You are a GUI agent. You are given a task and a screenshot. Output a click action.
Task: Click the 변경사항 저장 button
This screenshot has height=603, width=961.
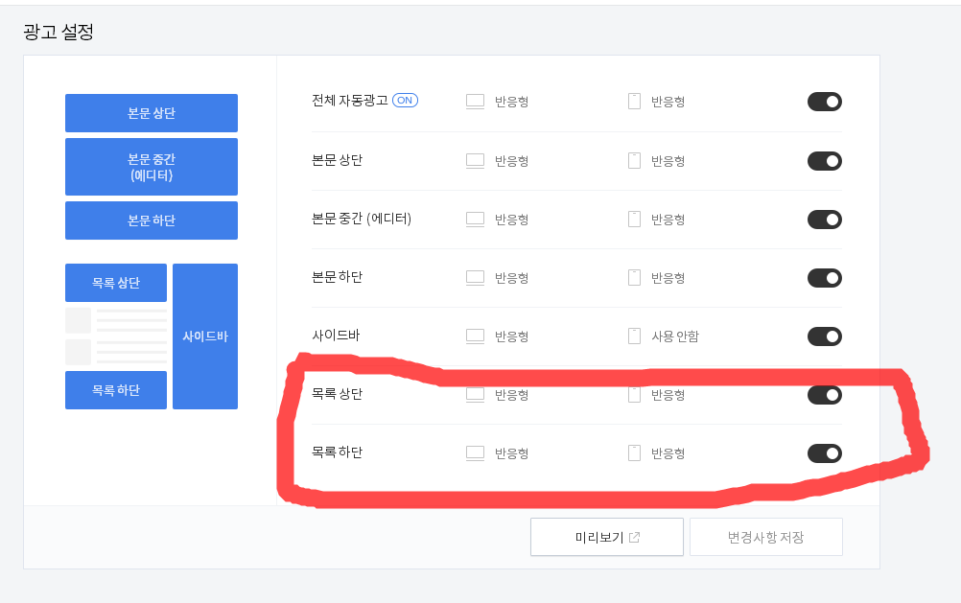coord(766,537)
